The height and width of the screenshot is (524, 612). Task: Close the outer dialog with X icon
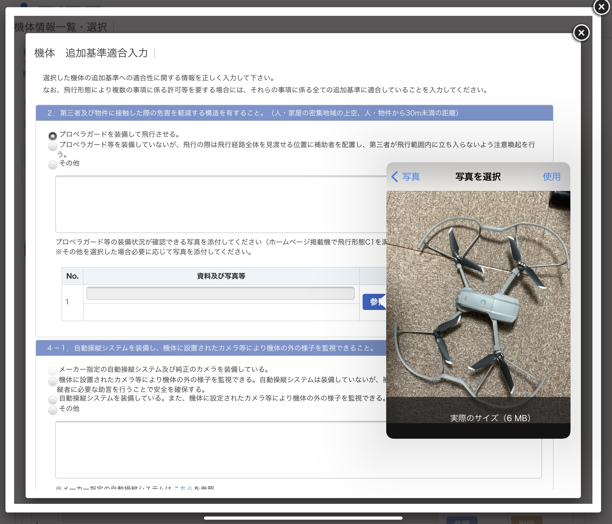tap(601, 7)
